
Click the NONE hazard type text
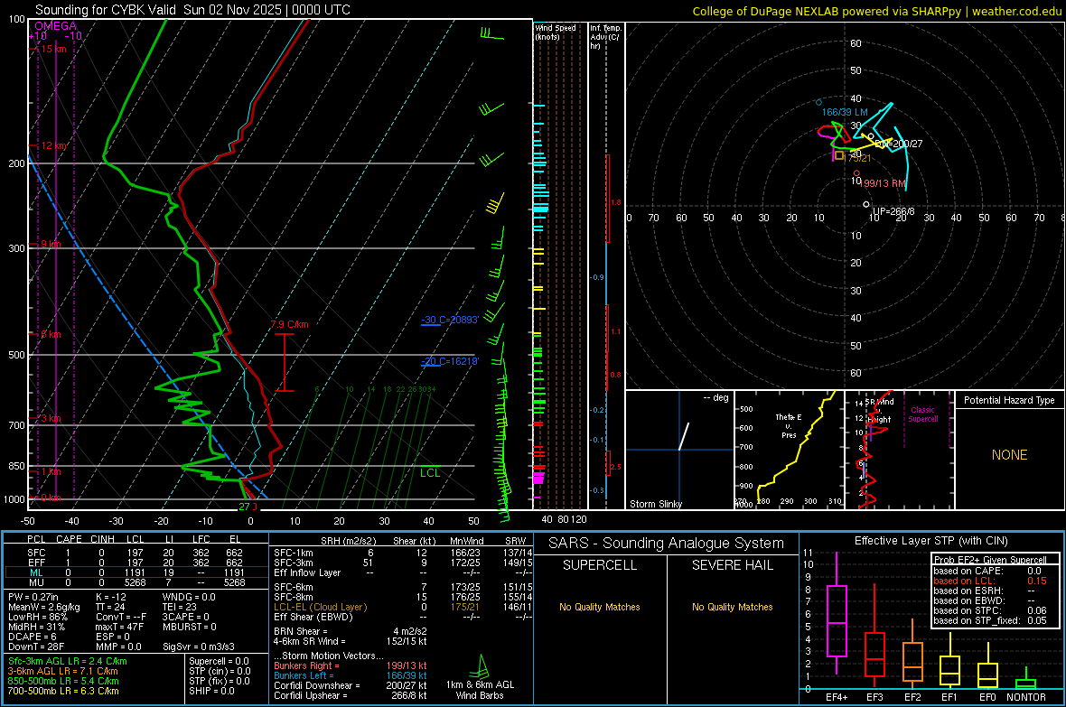1010,455
